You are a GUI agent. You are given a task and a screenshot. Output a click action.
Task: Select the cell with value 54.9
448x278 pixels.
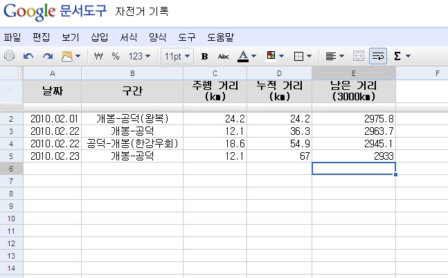click(x=280, y=144)
